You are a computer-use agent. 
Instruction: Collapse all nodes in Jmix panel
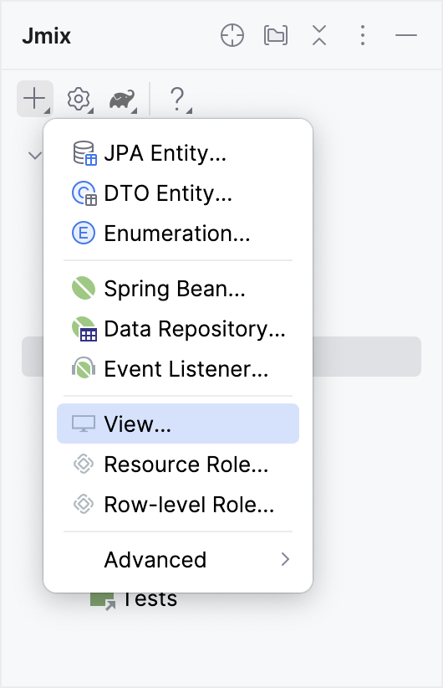point(319,35)
